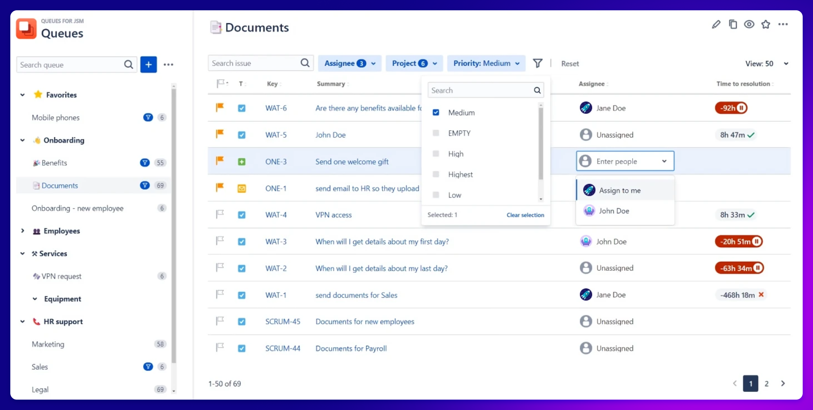Enable the EMPTY priority checkbox
Screen dimensions: 813x410
436,133
